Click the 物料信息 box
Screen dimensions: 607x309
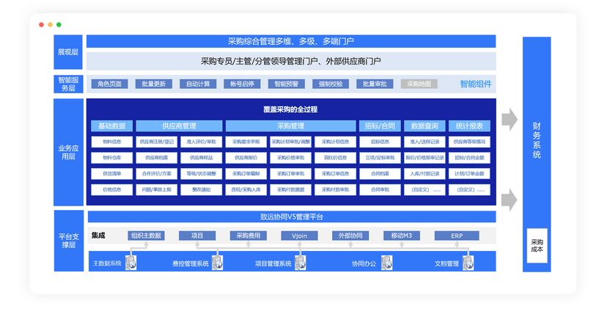click(112, 142)
